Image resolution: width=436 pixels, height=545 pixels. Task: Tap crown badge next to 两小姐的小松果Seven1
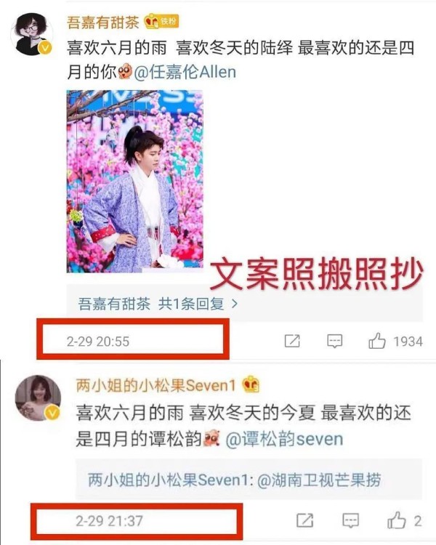[x=250, y=384]
